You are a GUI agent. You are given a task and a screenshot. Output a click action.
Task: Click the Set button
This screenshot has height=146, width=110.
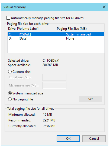click(90, 99)
